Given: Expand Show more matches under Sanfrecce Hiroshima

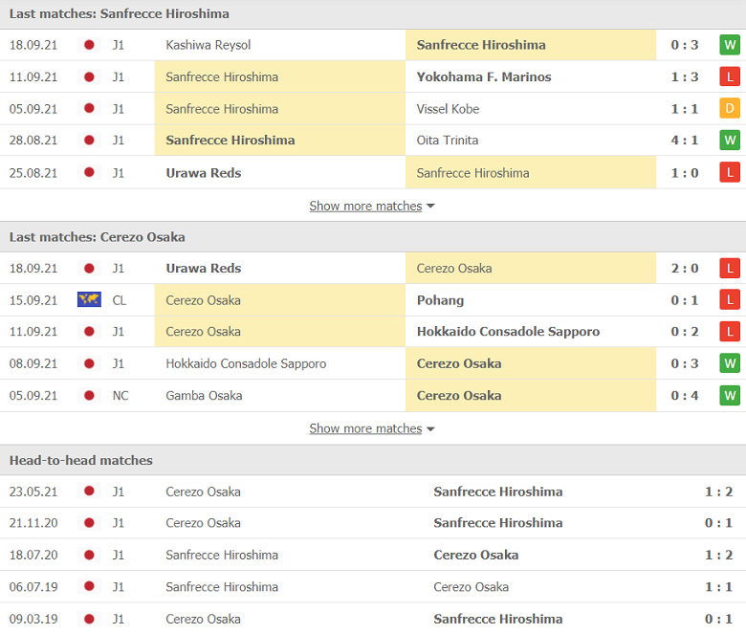Looking at the screenshot, I should 365,206.
